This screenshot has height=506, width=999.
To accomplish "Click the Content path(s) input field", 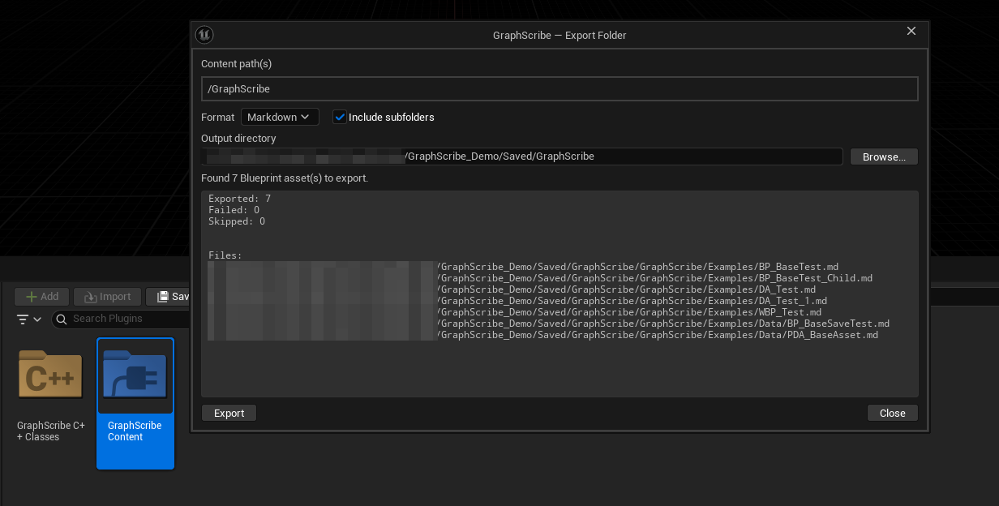I will click(560, 88).
